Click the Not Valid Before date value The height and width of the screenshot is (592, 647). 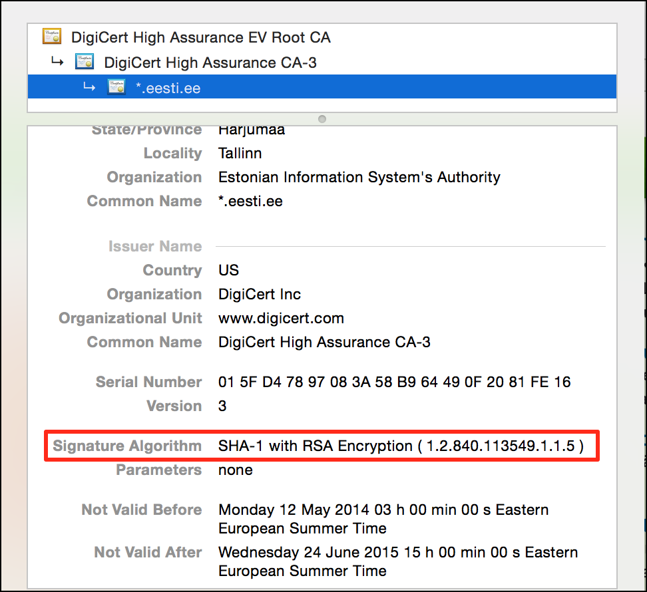click(383, 519)
